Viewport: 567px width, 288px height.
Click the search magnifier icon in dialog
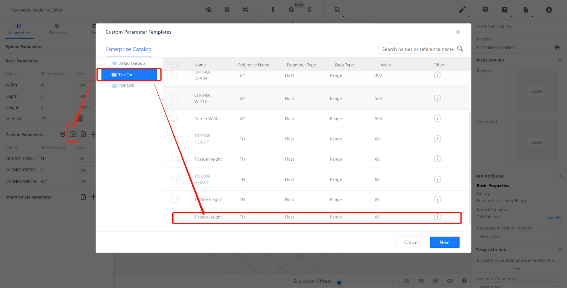(460, 49)
